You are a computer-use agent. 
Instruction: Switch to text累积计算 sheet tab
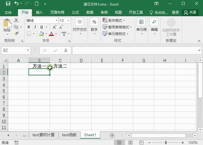coord(43,135)
